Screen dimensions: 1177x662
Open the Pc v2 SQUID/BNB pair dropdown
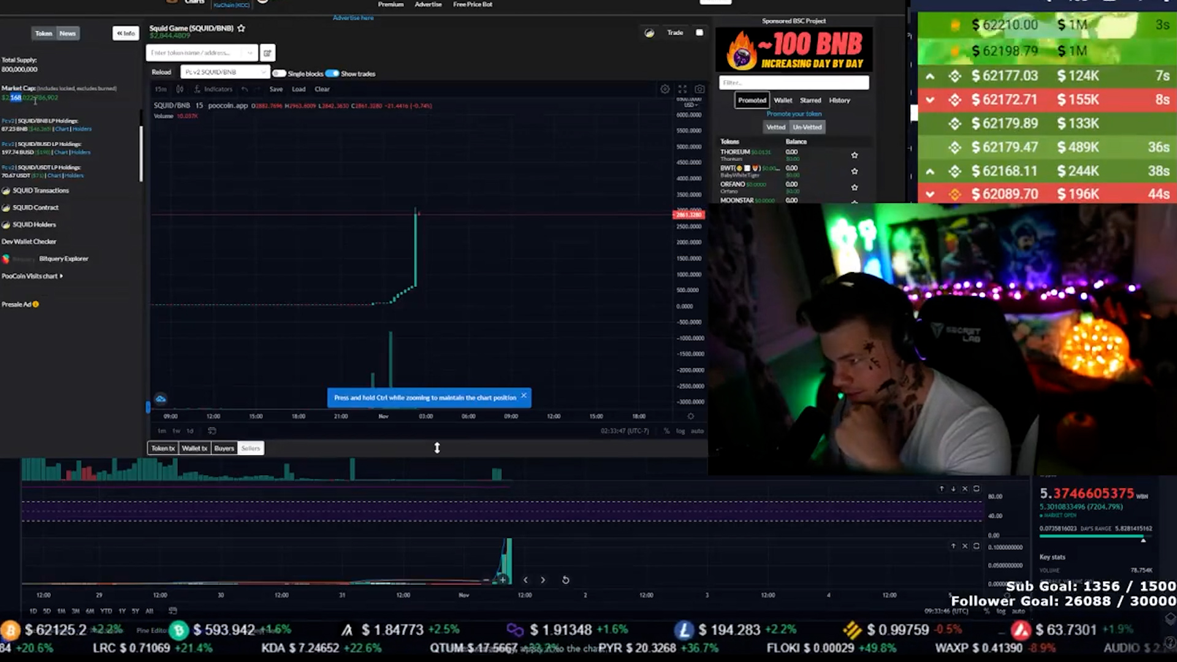tap(224, 72)
